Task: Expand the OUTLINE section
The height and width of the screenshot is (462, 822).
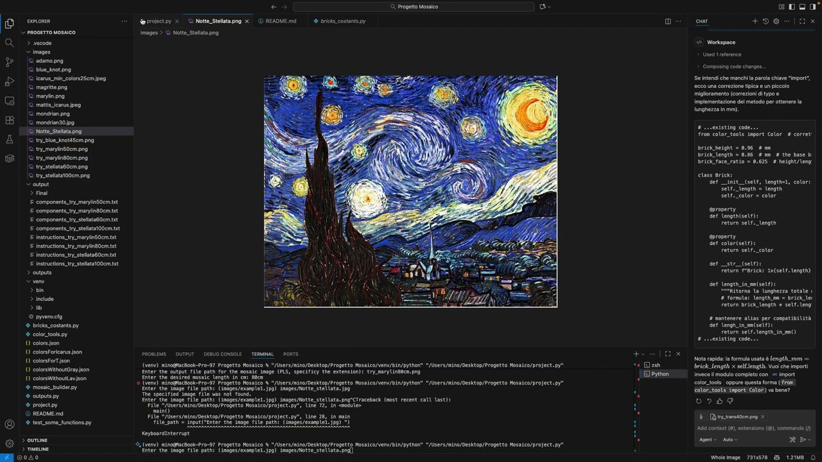Action: [x=37, y=440]
